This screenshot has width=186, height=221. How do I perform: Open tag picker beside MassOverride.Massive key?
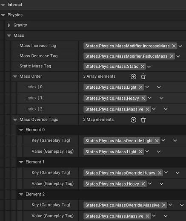point(170,205)
